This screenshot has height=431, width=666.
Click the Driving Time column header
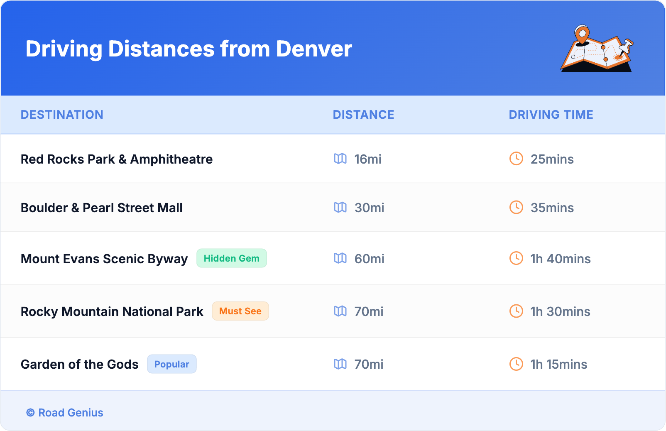coord(551,115)
